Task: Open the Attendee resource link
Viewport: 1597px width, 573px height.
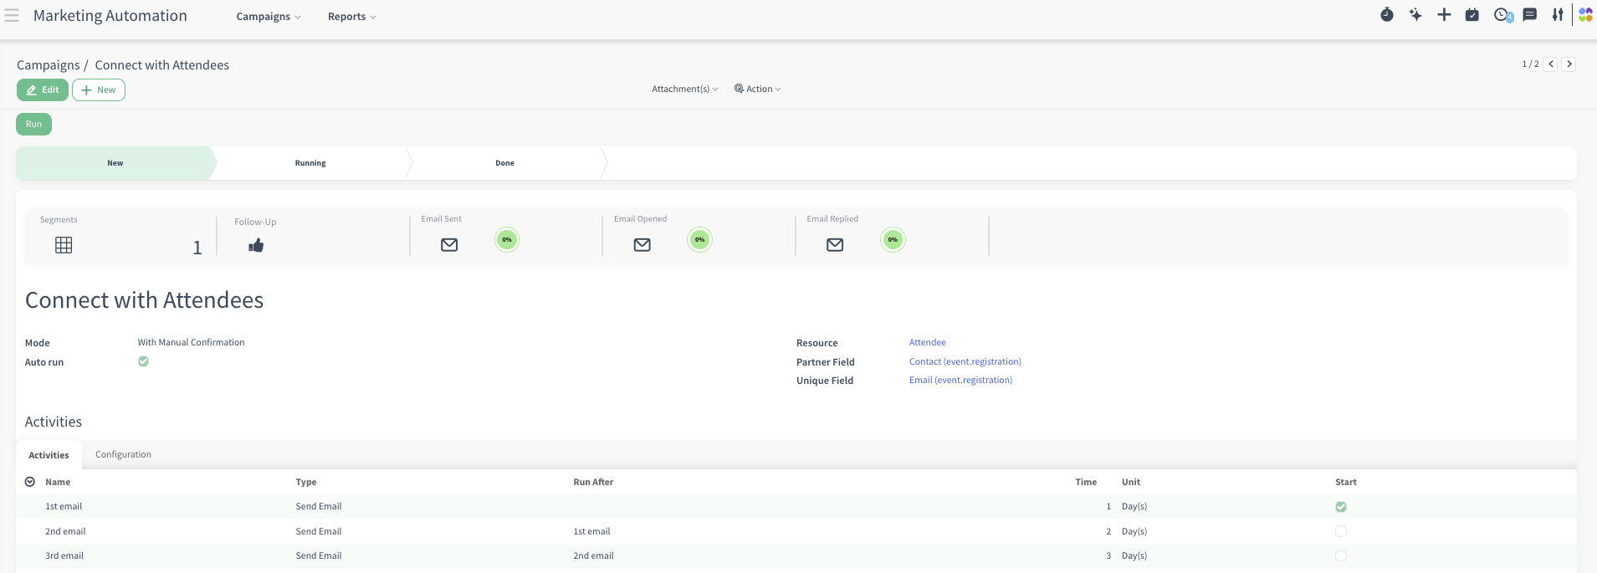Action: (x=928, y=342)
